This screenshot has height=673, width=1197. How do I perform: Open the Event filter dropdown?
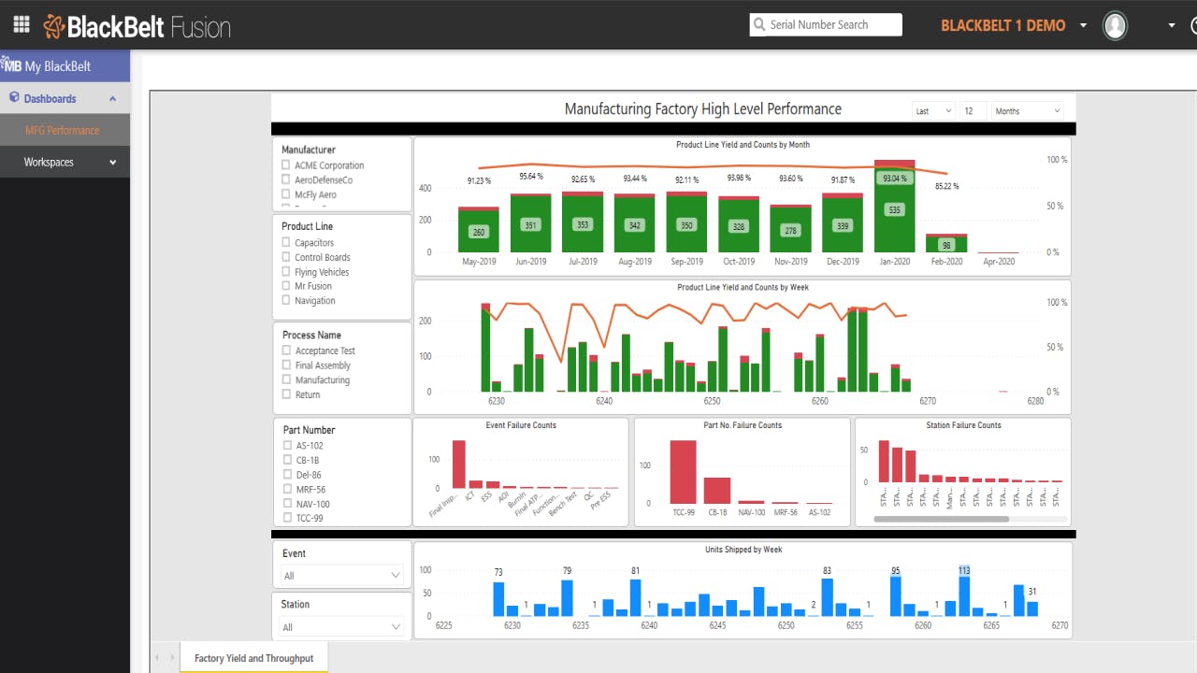342,576
